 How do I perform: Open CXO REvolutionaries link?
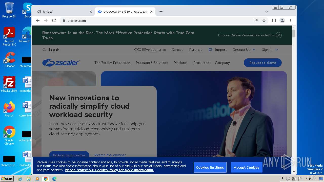pos(150,50)
